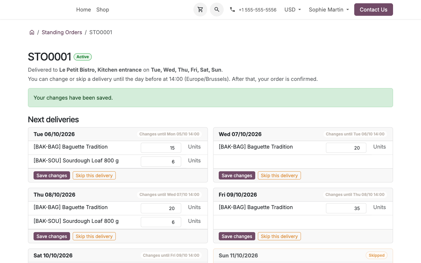Save changes for Wed 07/10/2026 delivery

click(x=237, y=176)
